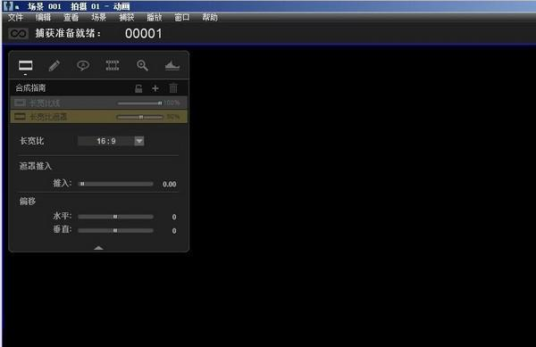Collapse panel with bottom up-arrow triangle
Image resolution: width=536 pixels, height=347 pixels.
click(98, 248)
